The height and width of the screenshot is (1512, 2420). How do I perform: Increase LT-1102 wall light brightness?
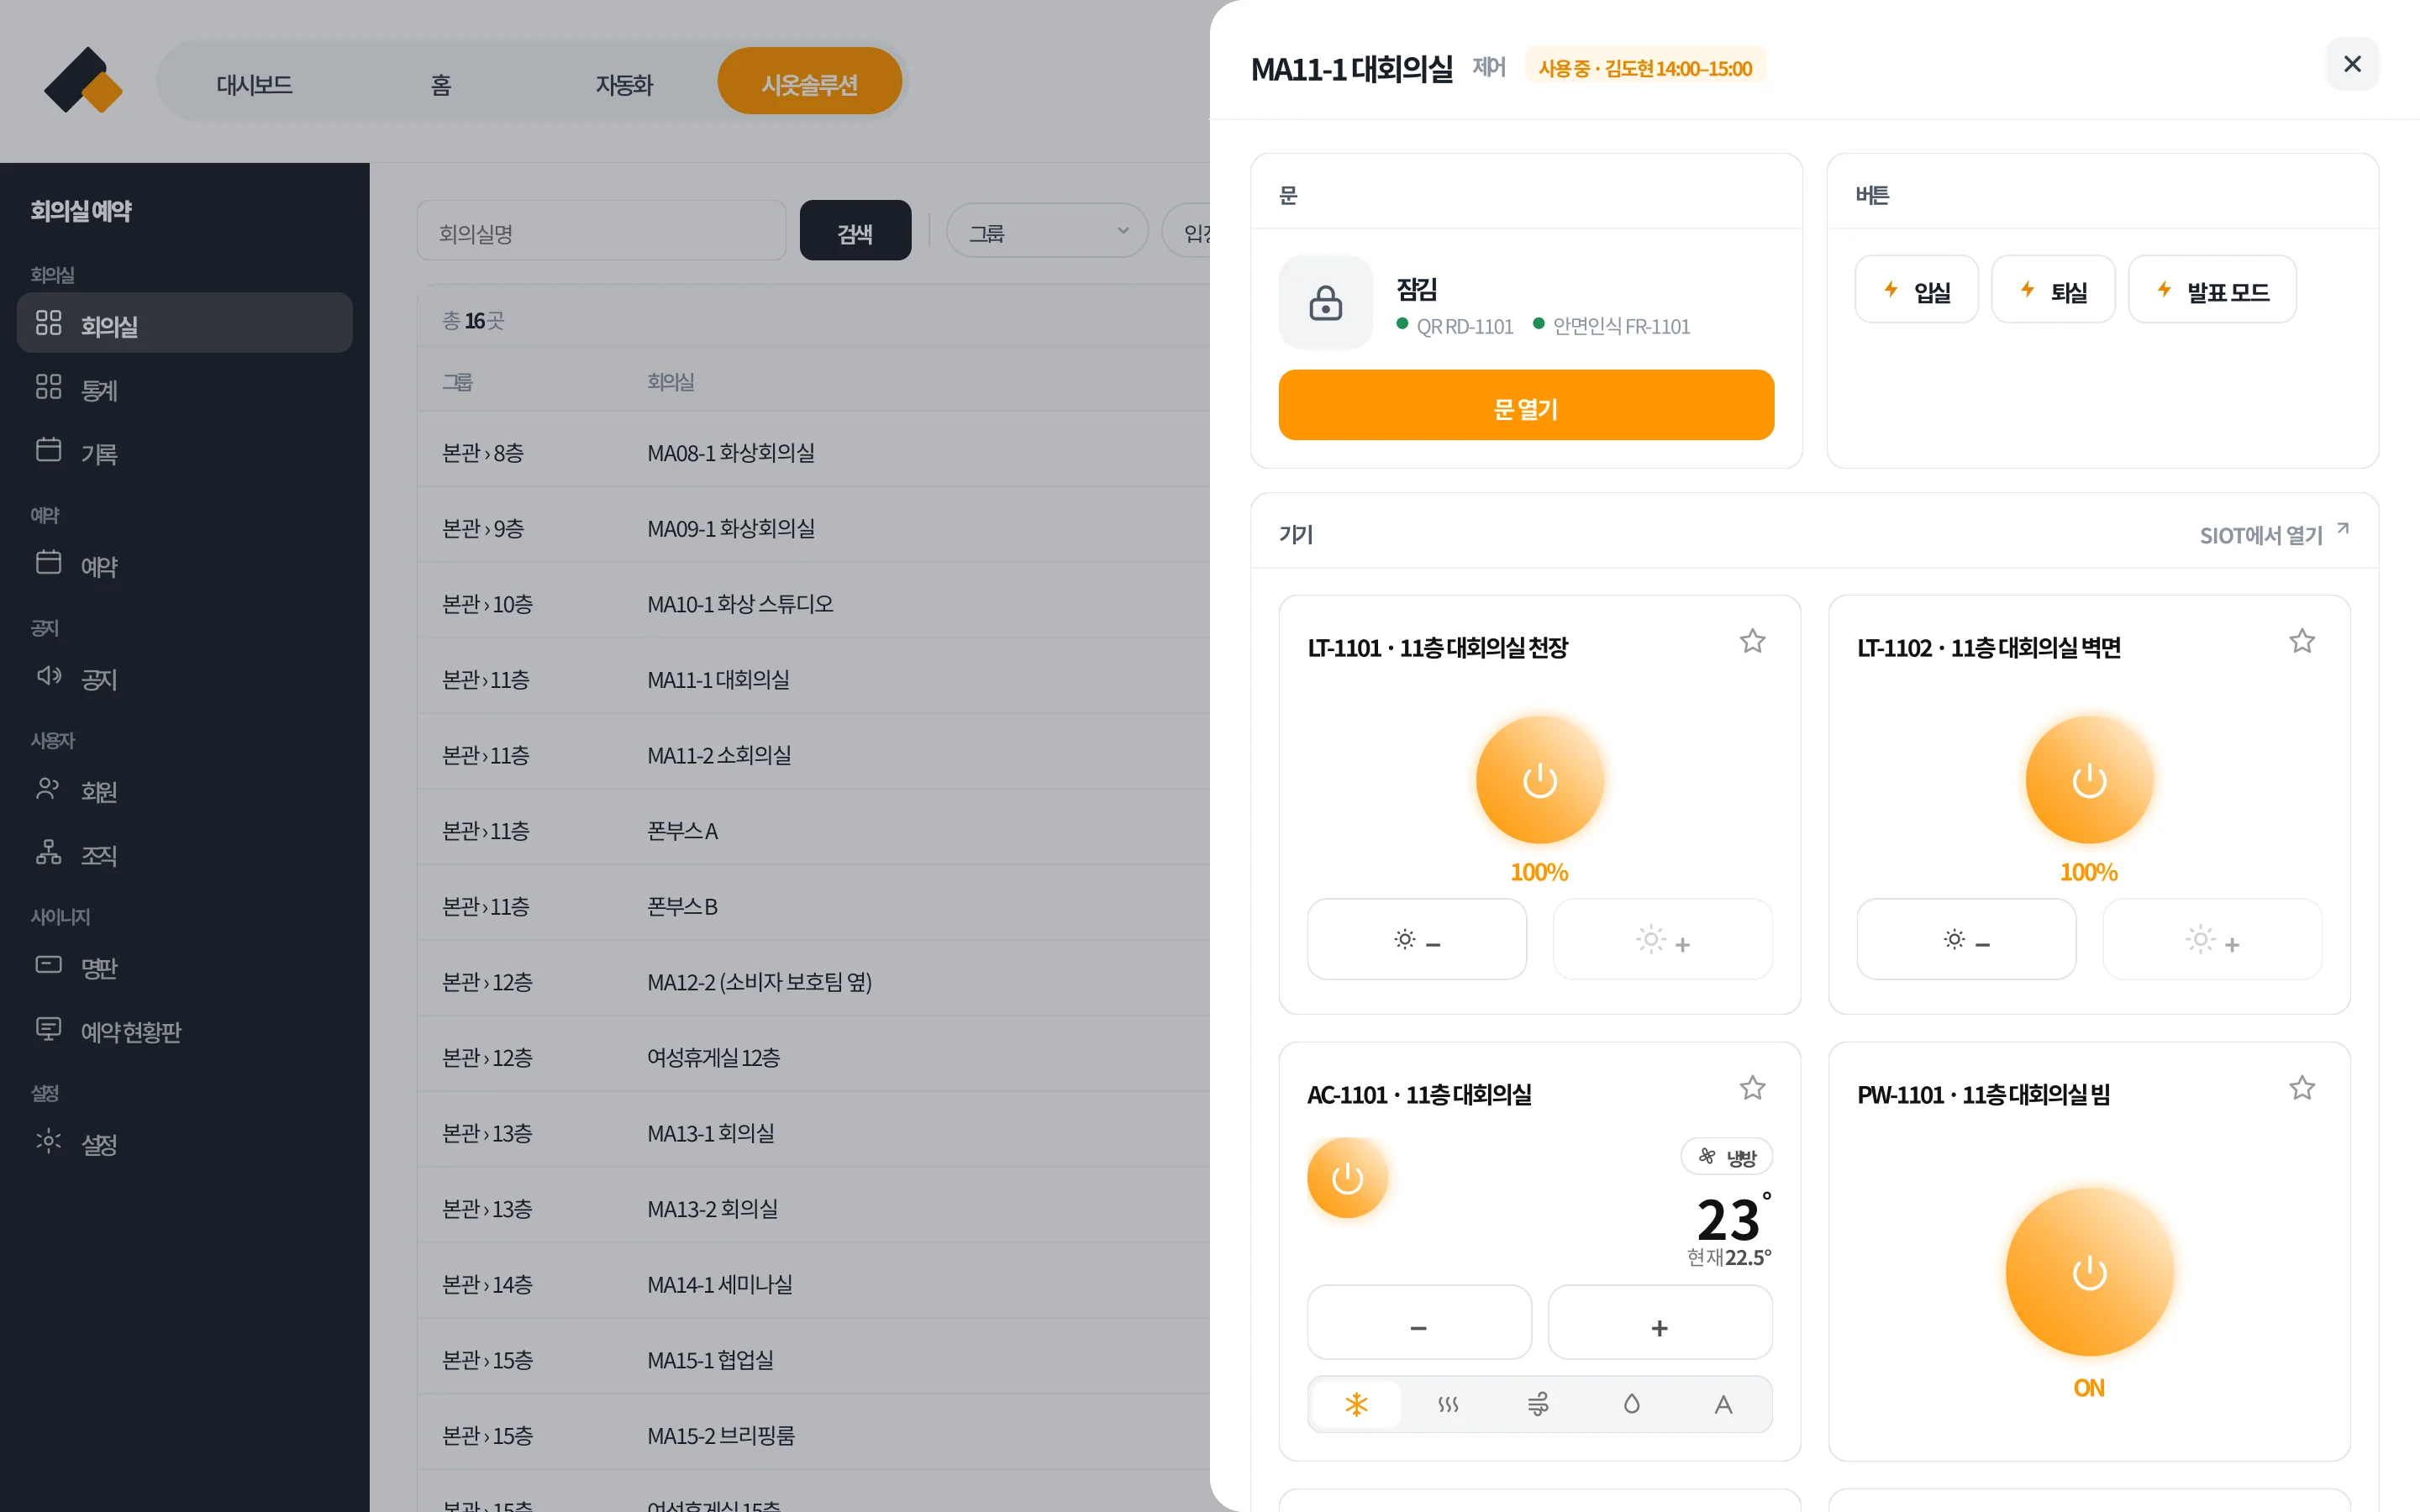point(2212,940)
